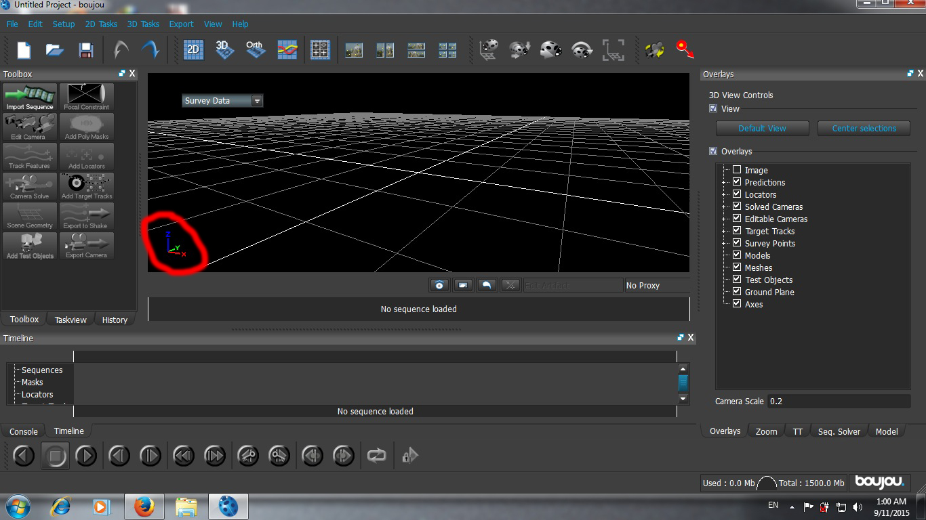Image resolution: width=926 pixels, height=520 pixels.
Task: Disable the Test Objects overlay checkbox
Action: pos(737,280)
